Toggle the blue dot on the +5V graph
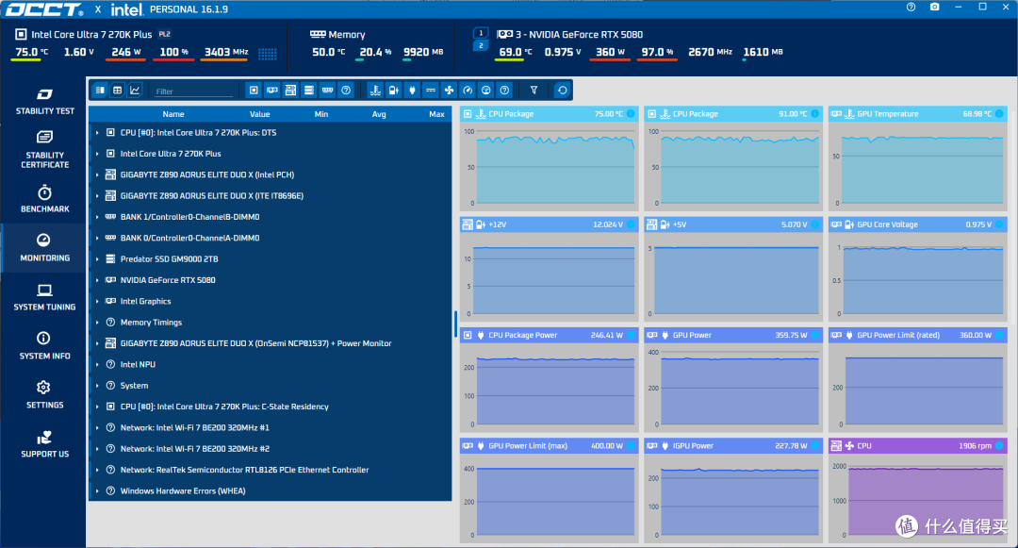This screenshot has width=1018, height=548. tap(814, 224)
